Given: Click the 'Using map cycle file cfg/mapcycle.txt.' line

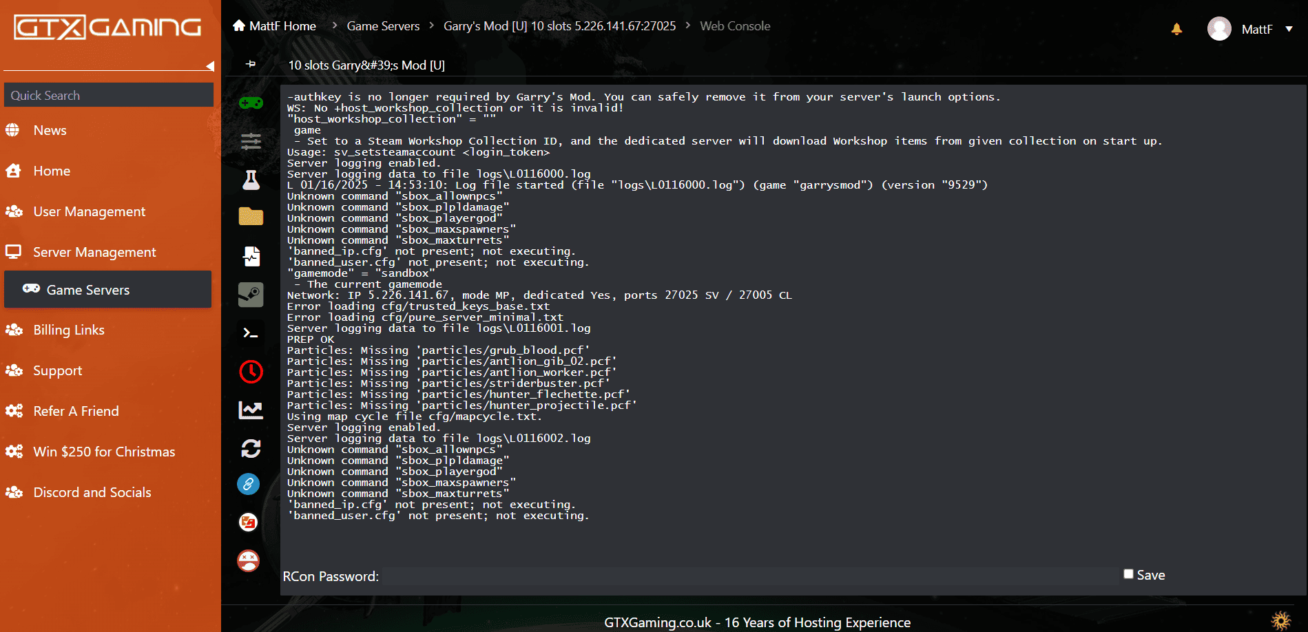Looking at the screenshot, I should 415,417.
